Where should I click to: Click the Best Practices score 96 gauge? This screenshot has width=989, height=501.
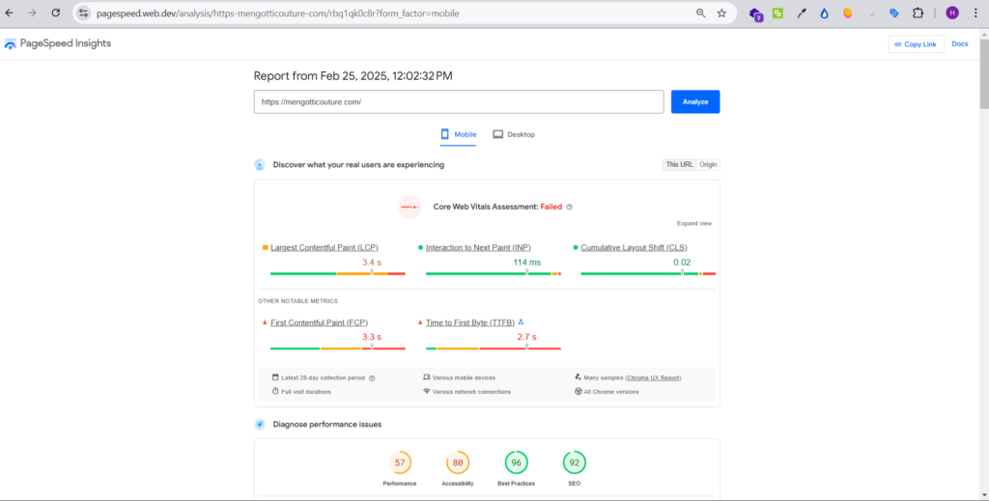516,462
